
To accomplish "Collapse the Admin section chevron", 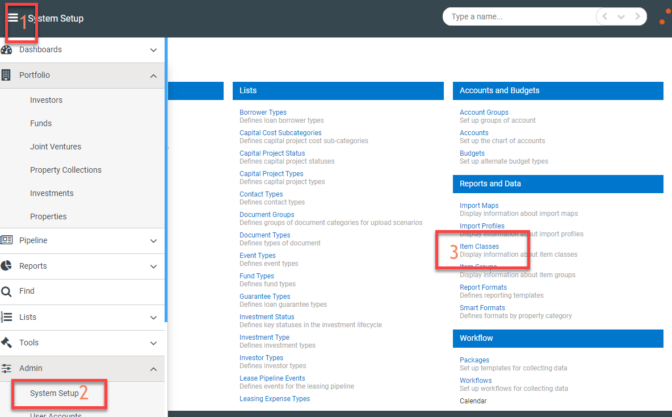I will [153, 369].
